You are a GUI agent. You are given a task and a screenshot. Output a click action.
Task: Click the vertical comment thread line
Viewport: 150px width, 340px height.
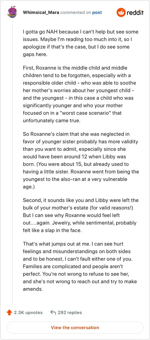tap(12, 161)
